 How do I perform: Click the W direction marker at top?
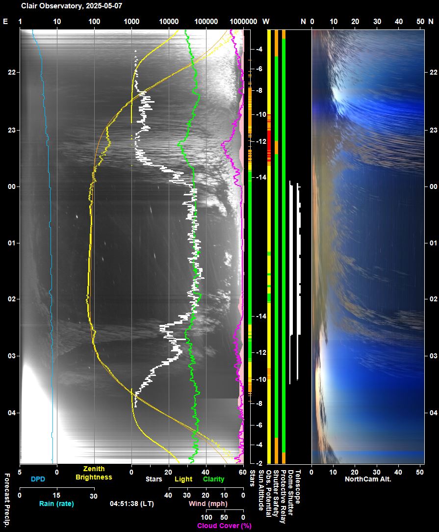pyautogui.click(x=266, y=22)
